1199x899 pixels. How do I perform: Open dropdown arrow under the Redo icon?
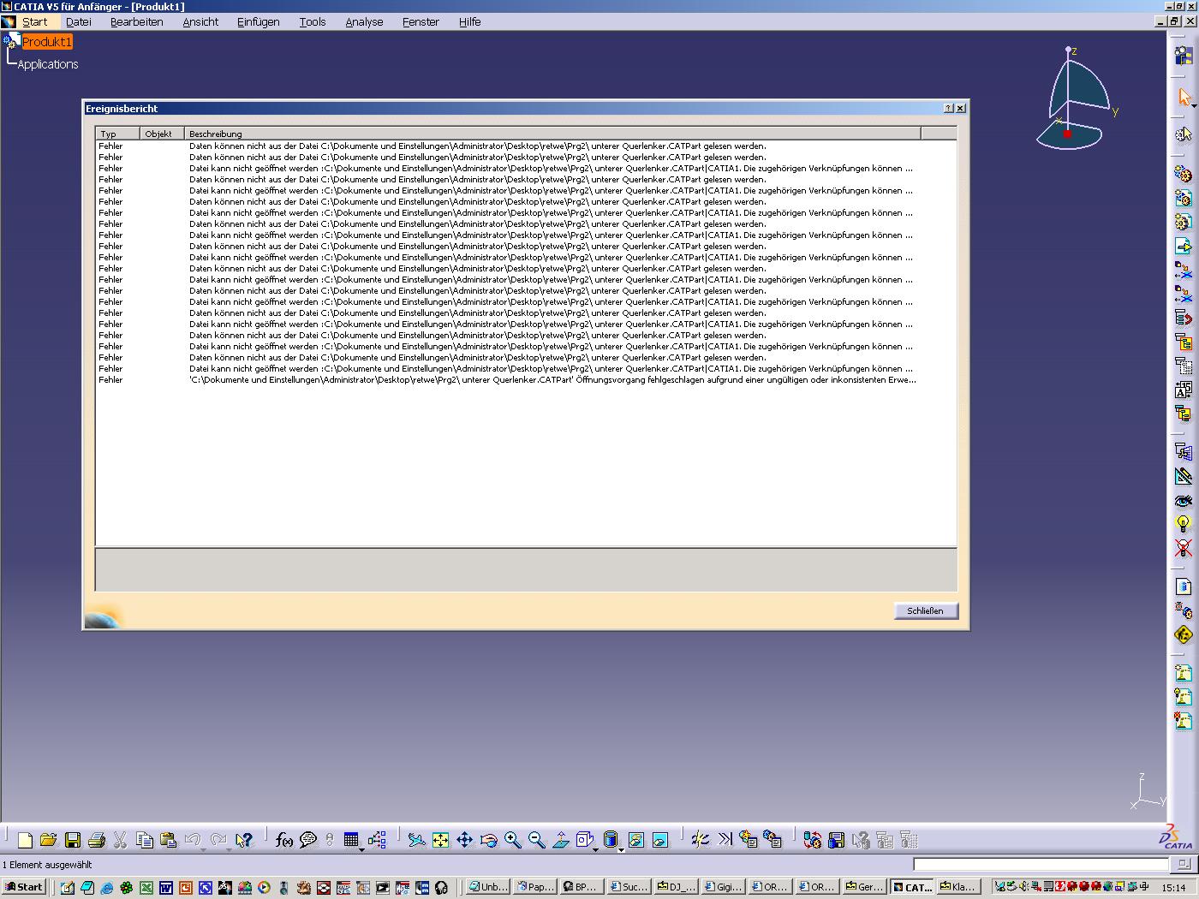229,849
